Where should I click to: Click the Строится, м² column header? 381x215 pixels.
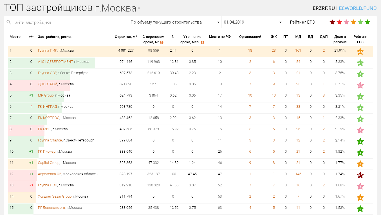tap(126, 37)
